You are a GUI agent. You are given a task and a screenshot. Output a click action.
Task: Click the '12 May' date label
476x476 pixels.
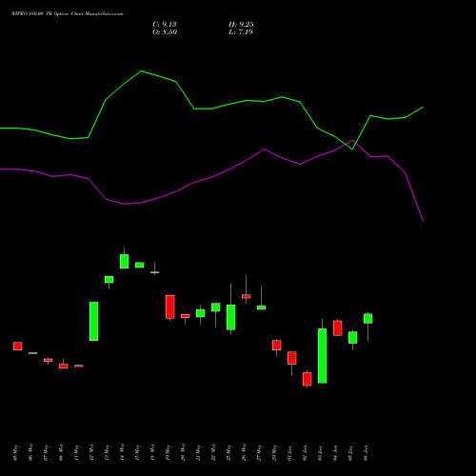(92, 453)
